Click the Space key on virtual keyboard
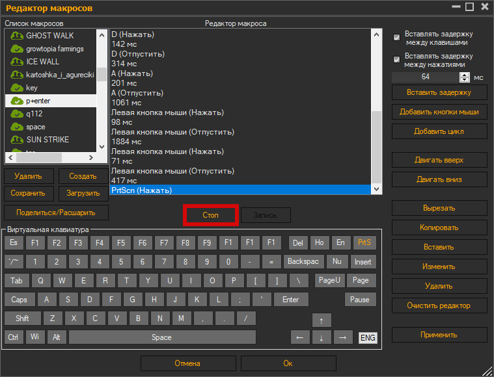 click(162, 337)
